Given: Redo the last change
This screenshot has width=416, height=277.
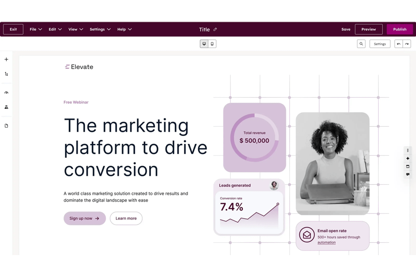Looking at the screenshot, I should (x=407, y=44).
